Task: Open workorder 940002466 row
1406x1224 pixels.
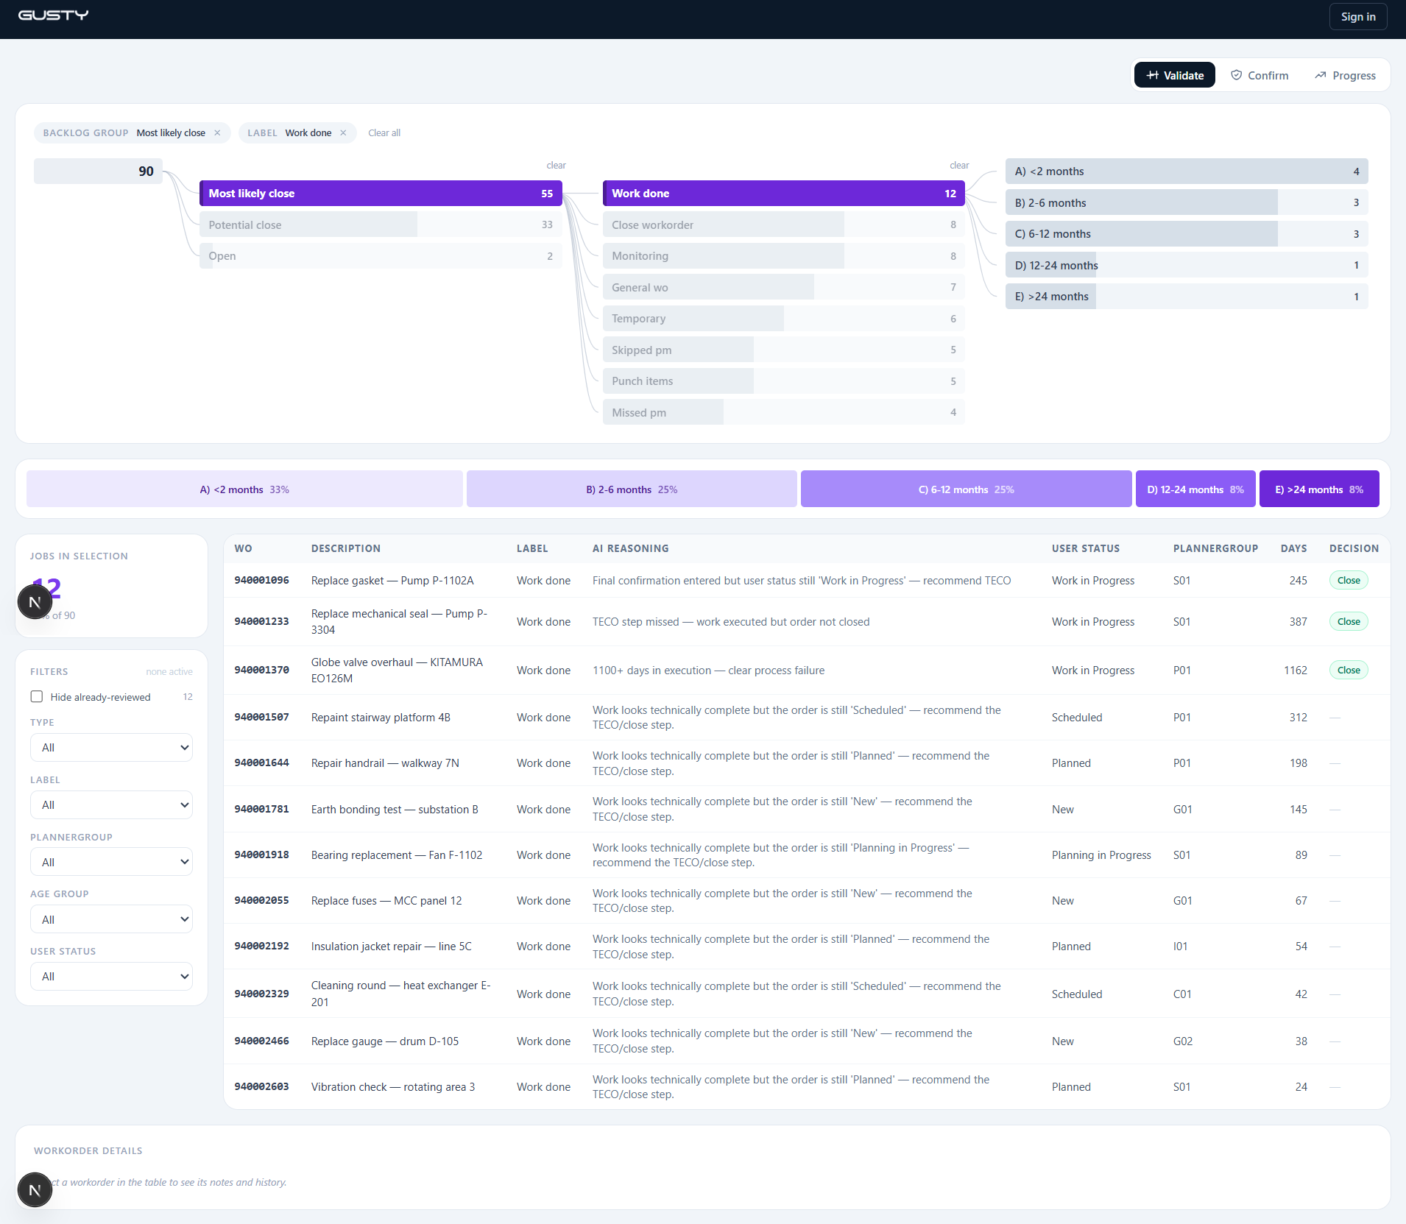Action: tap(807, 1041)
